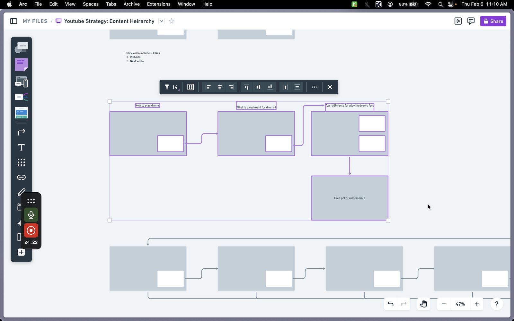This screenshot has width=514, height=321.
Task: Select the pencil draw tool
Action: click(x=21, y=192)
